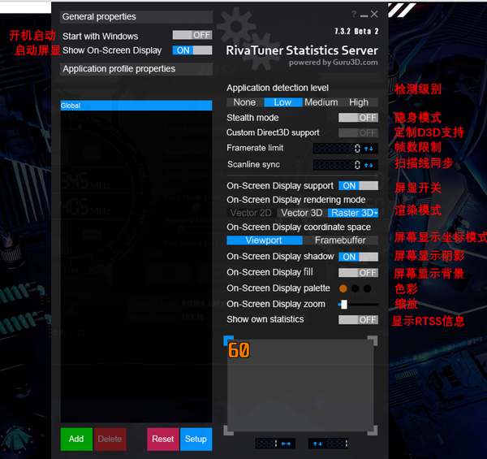Screen dimensions: 487x459
Task: Click Framerate limit value field
Action: [338, 149]
